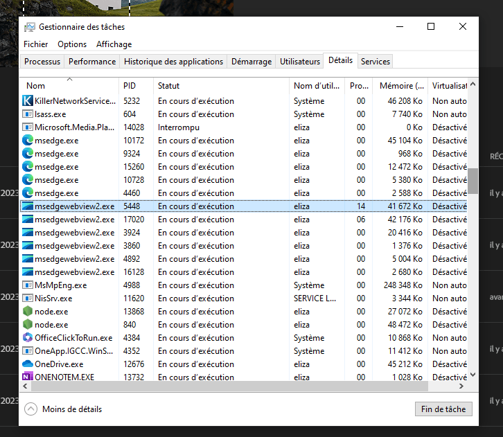
Task: Click the 0 Ko memory value
Action: click(x=414, y=127)
